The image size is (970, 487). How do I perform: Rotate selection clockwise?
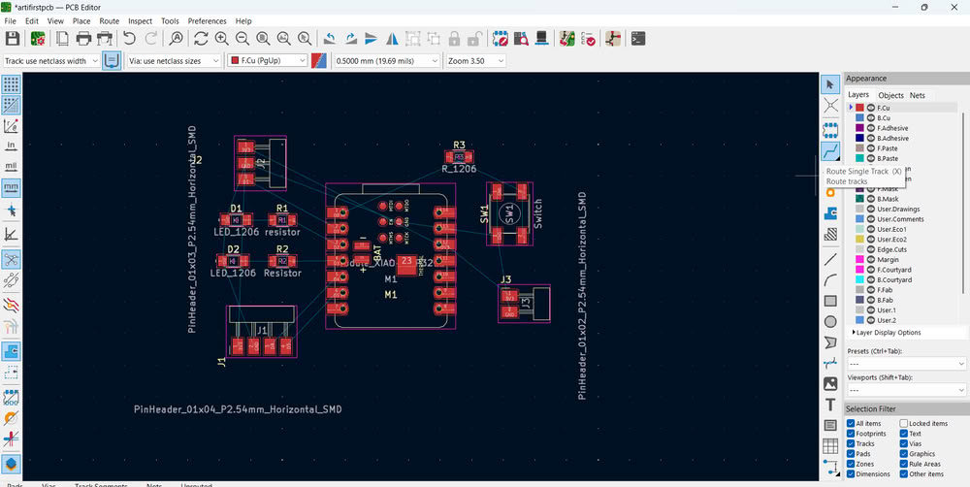351,39
